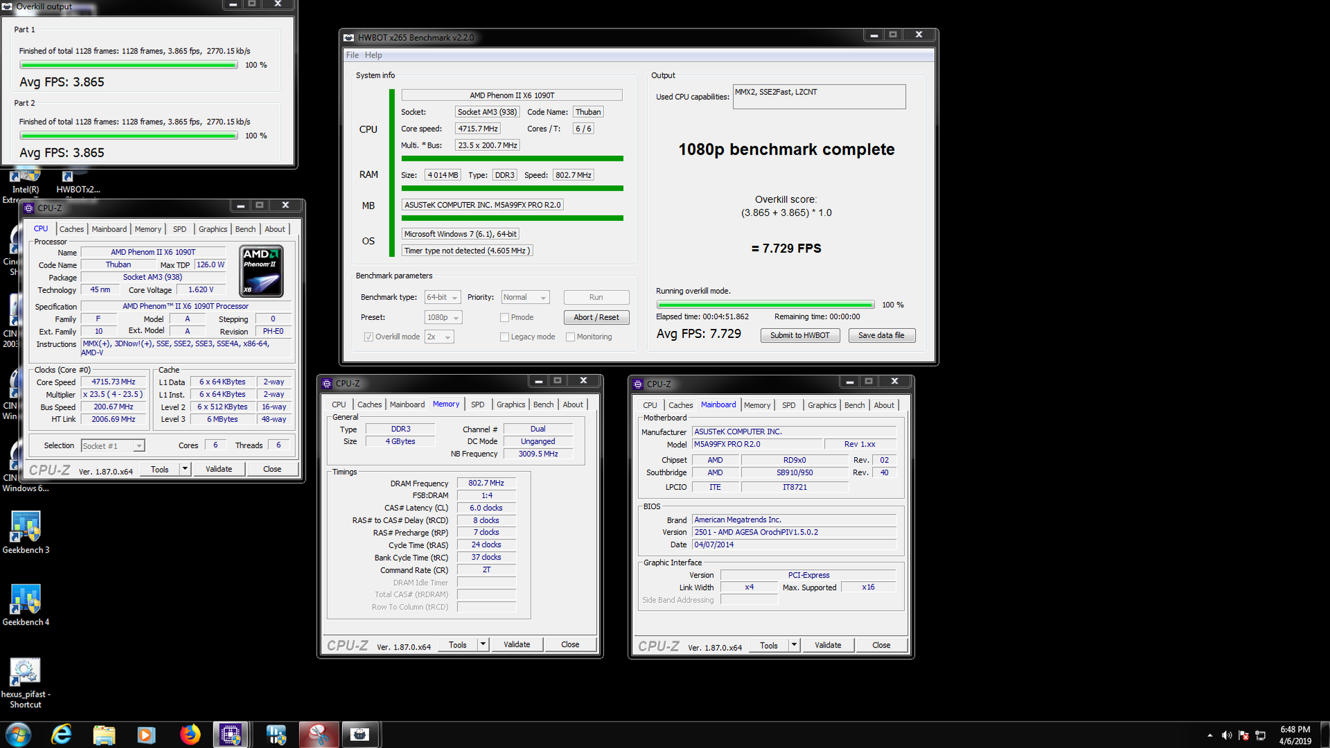Click the Memory CPU-Z window title icon
Image resolution: width=1330 pixels, height=748 pixels.
click(x=327, y=383)
